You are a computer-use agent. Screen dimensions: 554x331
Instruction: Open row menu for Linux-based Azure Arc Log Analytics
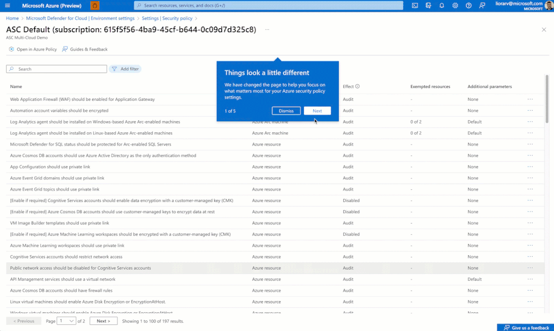[530, 133]
